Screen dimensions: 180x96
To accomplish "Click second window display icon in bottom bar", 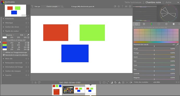I will pyautogui.click(x=39, y=82).
